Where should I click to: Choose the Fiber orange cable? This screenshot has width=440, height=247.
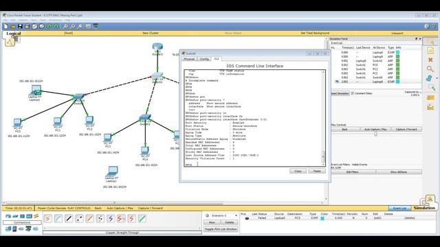coord(90,218)
